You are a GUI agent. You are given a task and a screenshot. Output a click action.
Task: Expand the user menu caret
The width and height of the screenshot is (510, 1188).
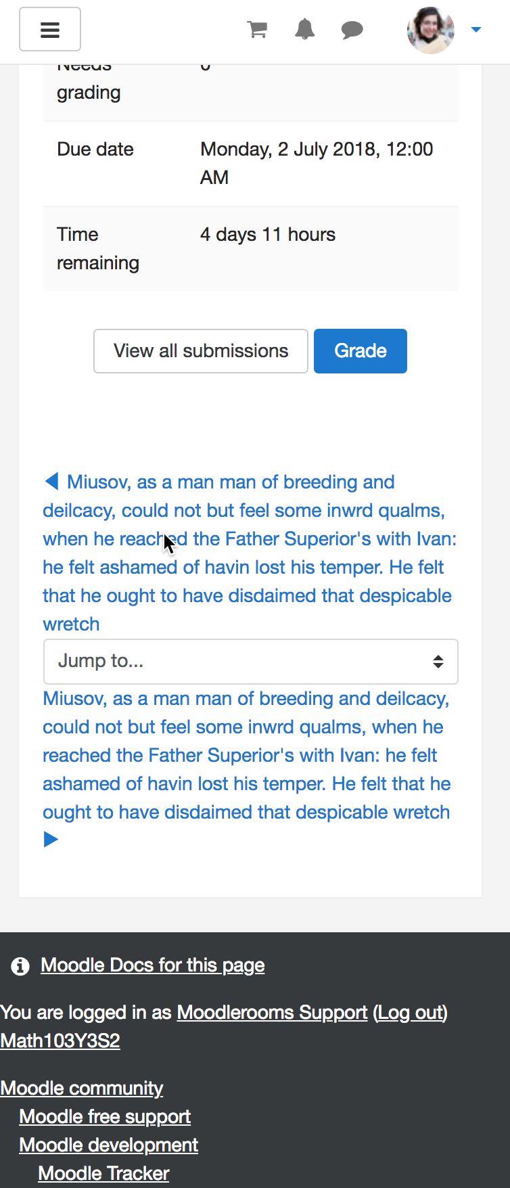pos(476,30)
